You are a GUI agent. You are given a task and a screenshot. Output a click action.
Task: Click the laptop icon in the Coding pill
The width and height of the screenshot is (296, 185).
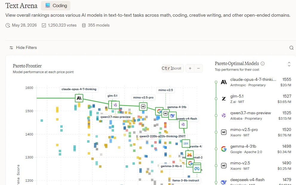(x=48, y=5)
